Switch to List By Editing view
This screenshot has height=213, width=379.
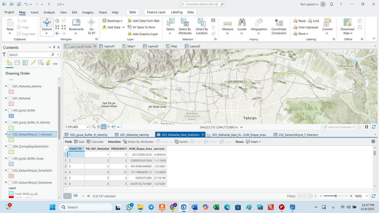point(33,63)
